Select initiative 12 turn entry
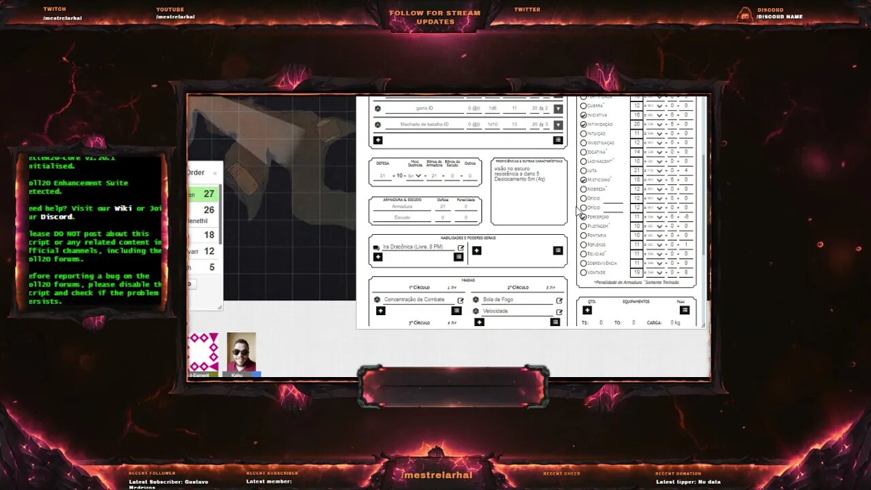 point(203,251)
